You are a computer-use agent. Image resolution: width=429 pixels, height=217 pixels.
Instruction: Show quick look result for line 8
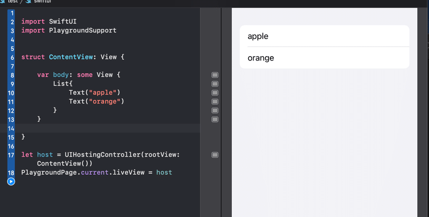[x=215, y=75]
